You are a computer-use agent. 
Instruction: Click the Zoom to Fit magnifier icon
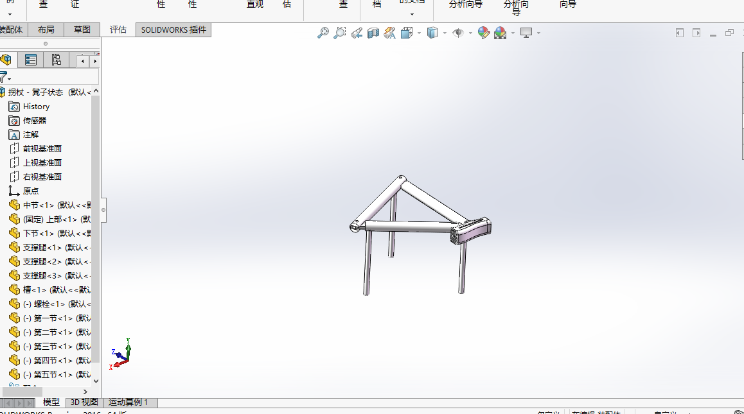coord(323,33)
